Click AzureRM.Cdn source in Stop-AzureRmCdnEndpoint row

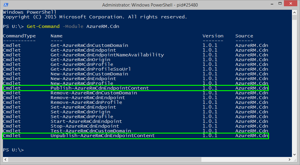(252, 126)
